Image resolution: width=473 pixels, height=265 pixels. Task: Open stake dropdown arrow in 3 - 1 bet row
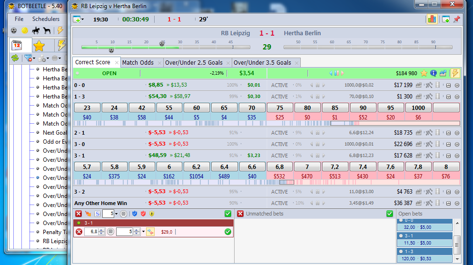click(x=143, y=232)
